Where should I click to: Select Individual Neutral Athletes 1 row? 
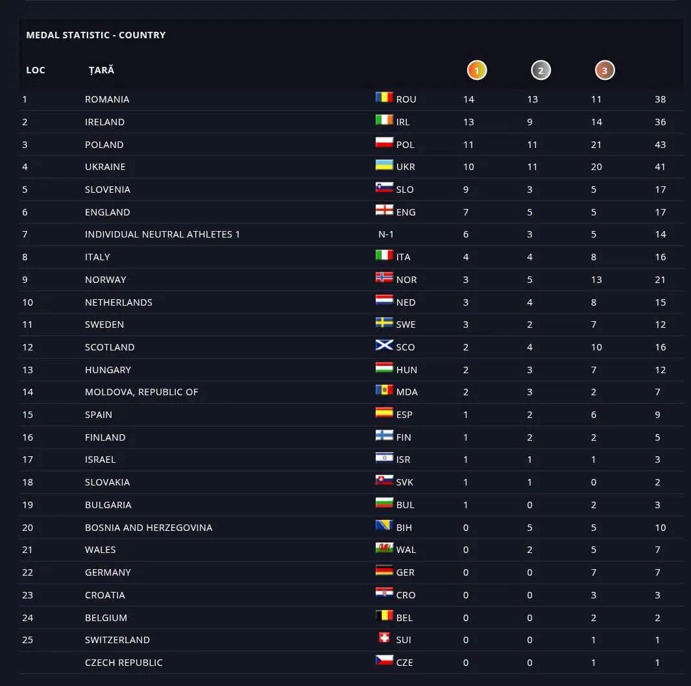point(162,234)
